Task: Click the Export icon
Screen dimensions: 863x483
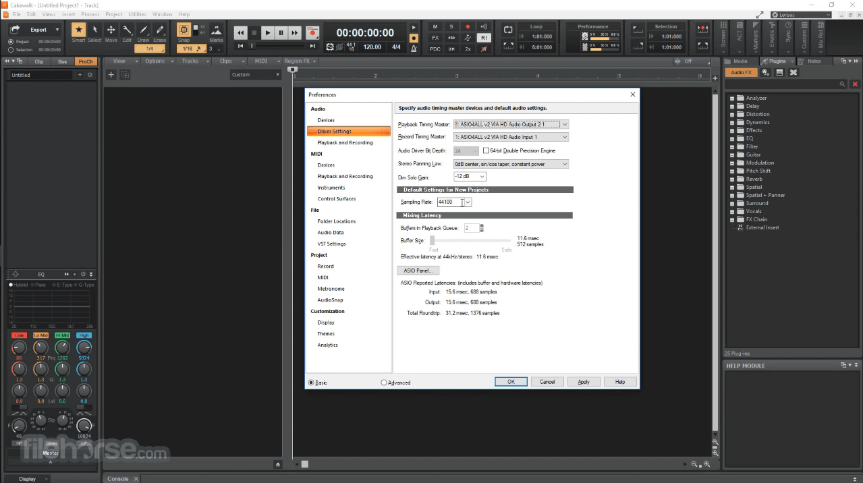Action: [15, 30]
